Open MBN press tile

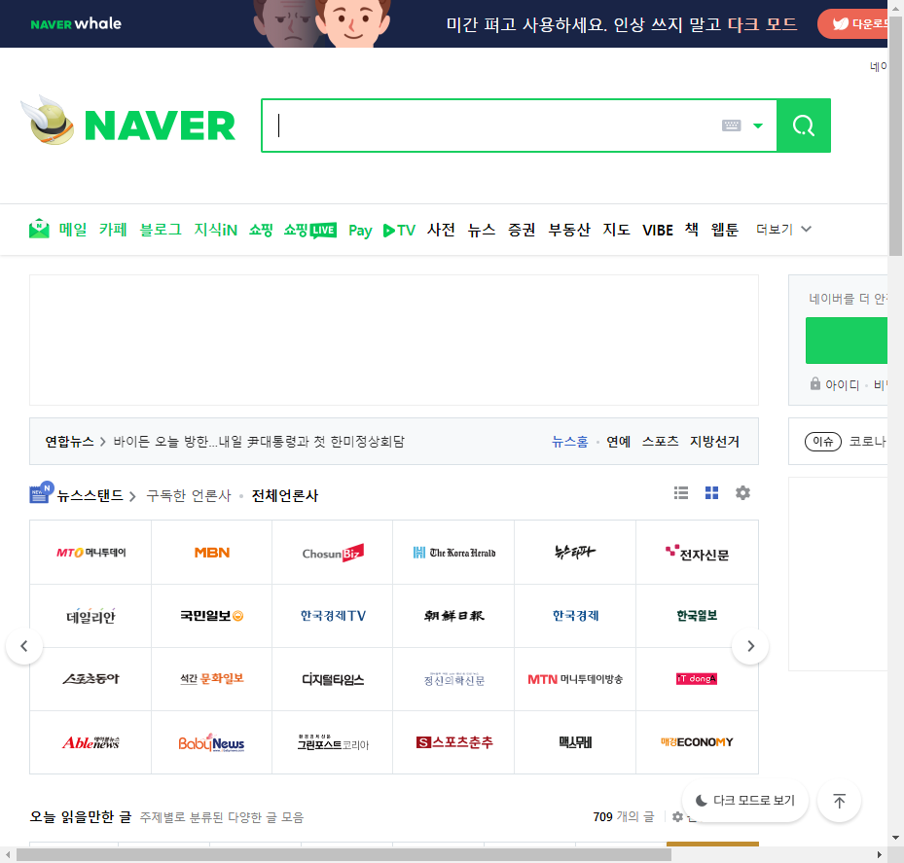pos(211,553)
